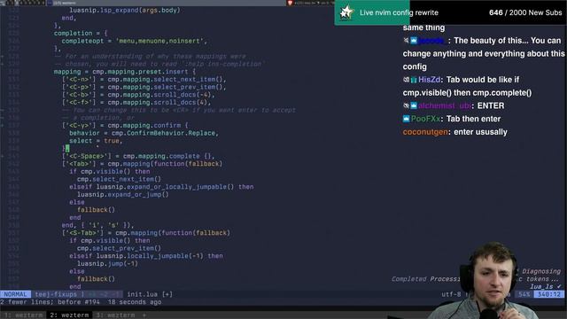Click the 340:12 cursor position indicator

click(x=549, y=294)
